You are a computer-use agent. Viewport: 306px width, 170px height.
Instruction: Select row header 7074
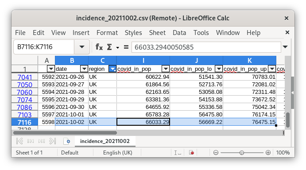tap(25, 100)
